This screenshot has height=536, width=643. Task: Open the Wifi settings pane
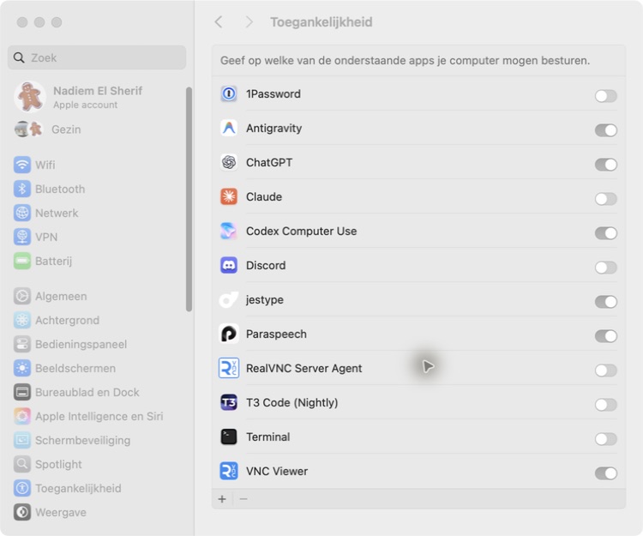(97, 165)
